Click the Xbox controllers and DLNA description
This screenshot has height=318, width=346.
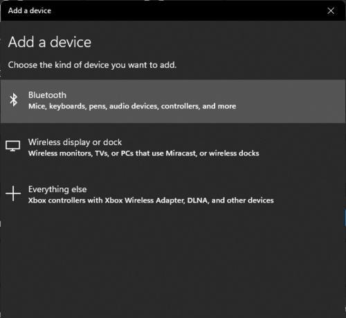click(151, 200)
